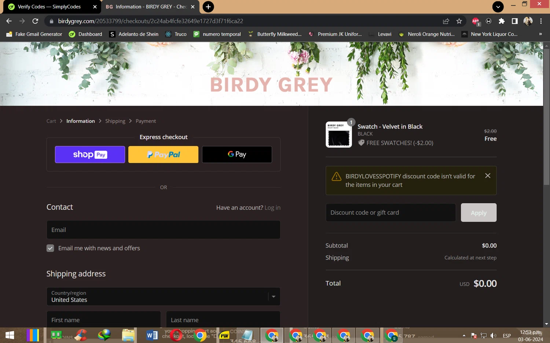This screenshot has height=343, width=550.
Task: Open the New York Liquor Co bookmark
Action: (x=489, y=34)
